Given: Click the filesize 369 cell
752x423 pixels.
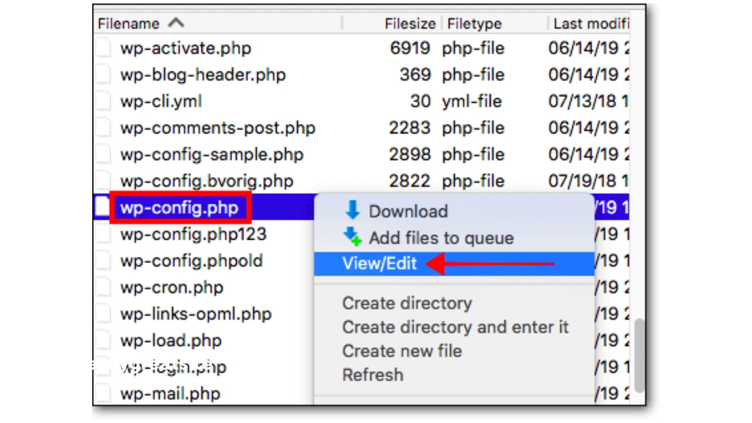Looking at the screenshot, I should [x=415, y=75].
